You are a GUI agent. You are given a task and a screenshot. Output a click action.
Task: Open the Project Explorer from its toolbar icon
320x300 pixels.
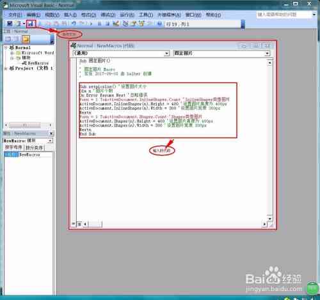click(125, 24)
